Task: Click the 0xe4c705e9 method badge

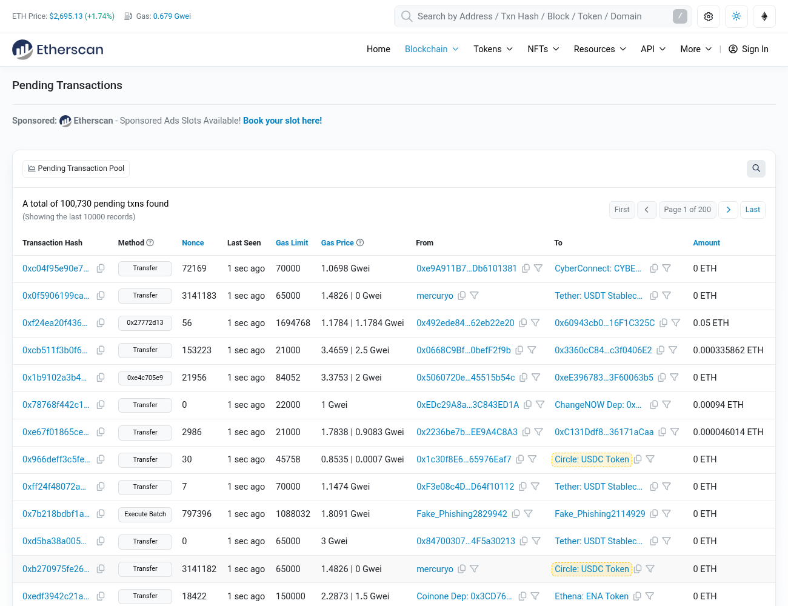Action: [x=145, y=378]
